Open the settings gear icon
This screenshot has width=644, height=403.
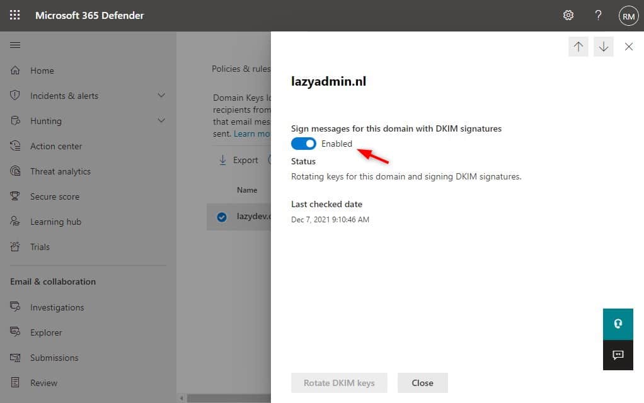(568, 15)
